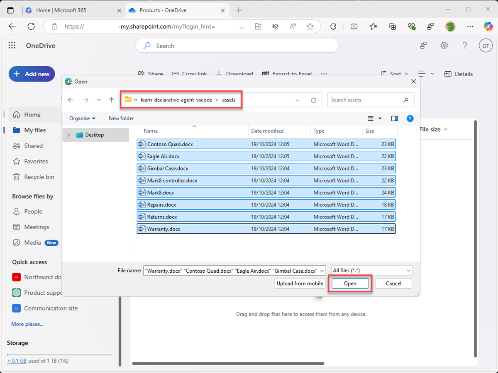The width and height of the screenshot is (498, 373).
Task: Toggle browser split screen icon
Action: click(354, 26)
